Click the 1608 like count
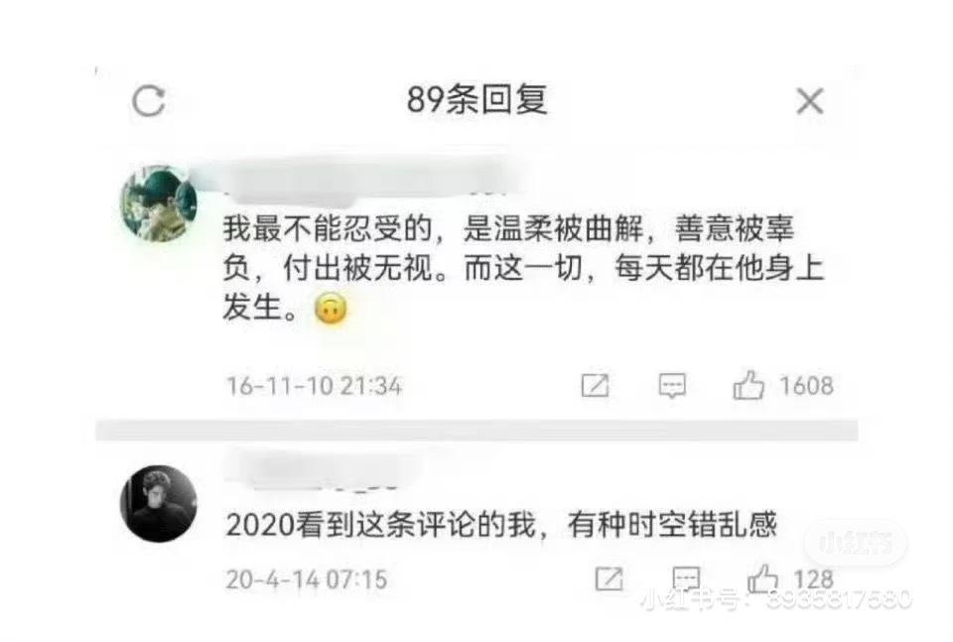The image size is (953, 642). (x=806, y=386)
